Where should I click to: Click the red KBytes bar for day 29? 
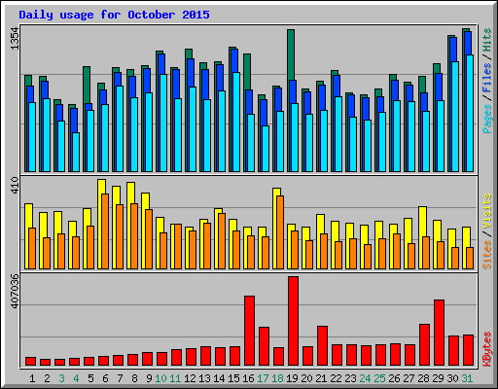439,333
